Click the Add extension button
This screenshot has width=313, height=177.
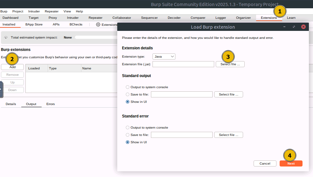point(12,67)
